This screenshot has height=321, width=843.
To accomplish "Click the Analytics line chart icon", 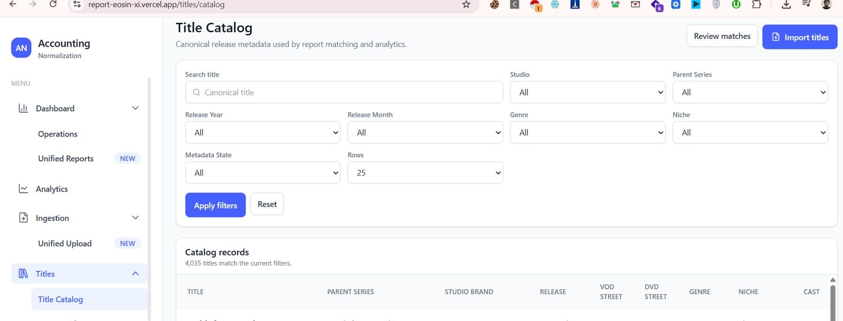I will [x=23, y=189].
